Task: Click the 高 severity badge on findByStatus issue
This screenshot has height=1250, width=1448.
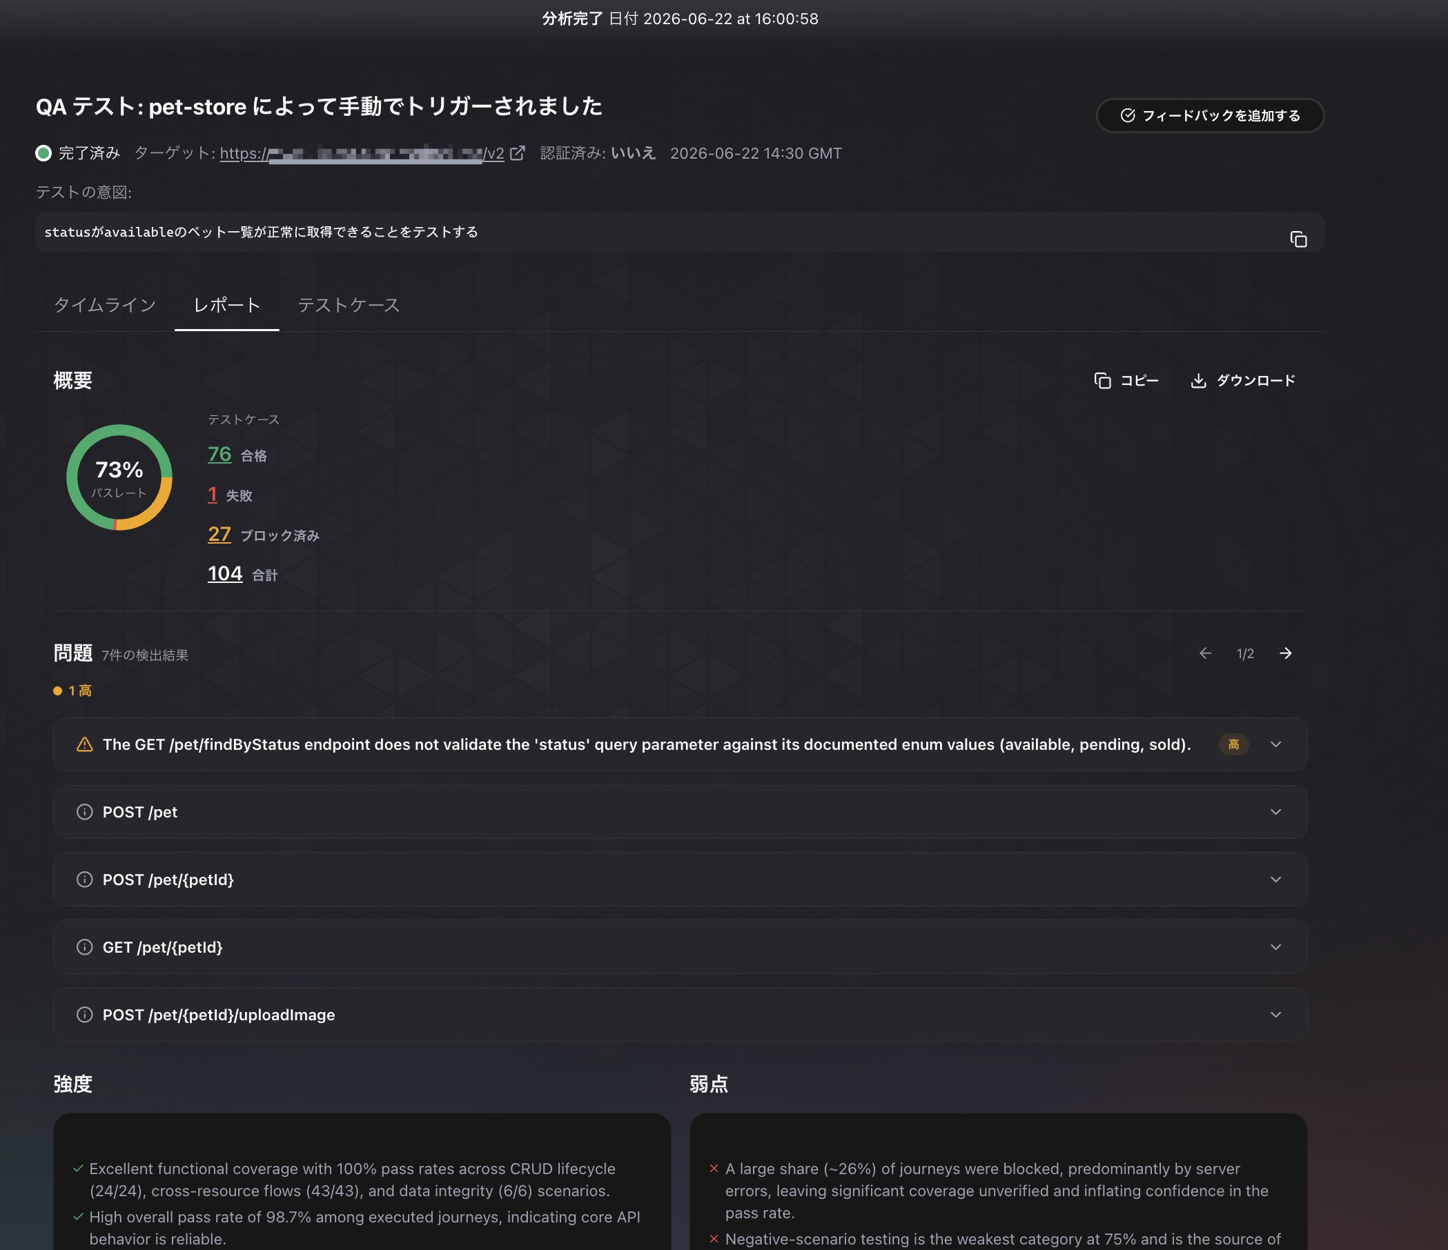Action: tap(1233, 744)
